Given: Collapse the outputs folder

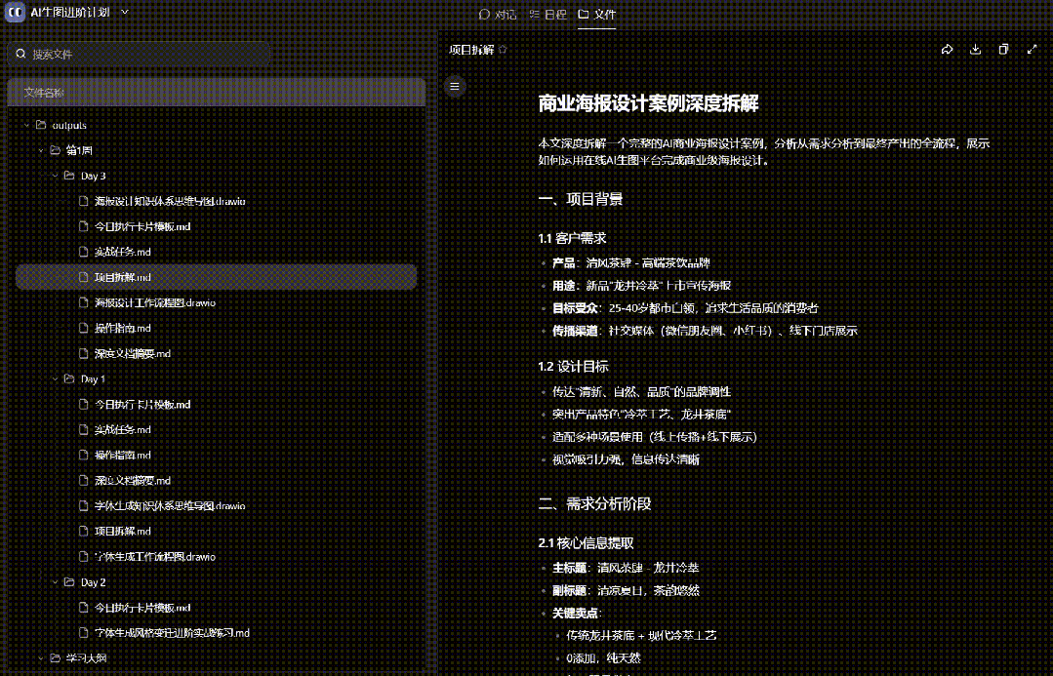Looking at the screenshot, I should click(28, 125).
